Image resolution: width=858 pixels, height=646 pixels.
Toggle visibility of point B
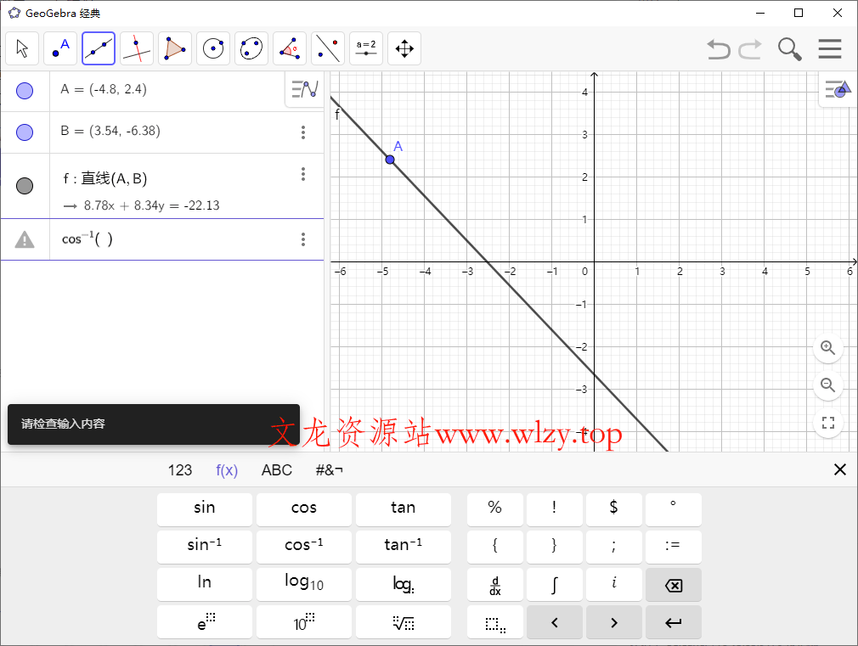25,132
